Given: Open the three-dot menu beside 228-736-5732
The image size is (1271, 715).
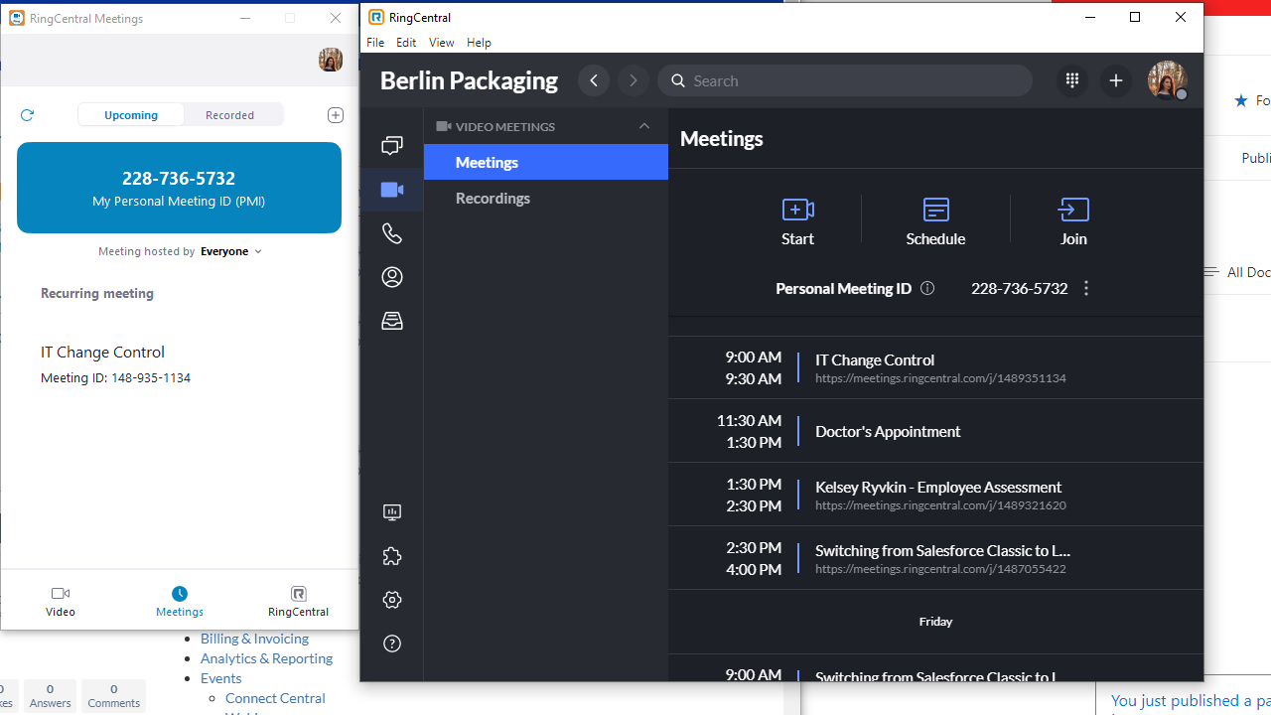Looking at the screenshot, I should [1086, 288].
